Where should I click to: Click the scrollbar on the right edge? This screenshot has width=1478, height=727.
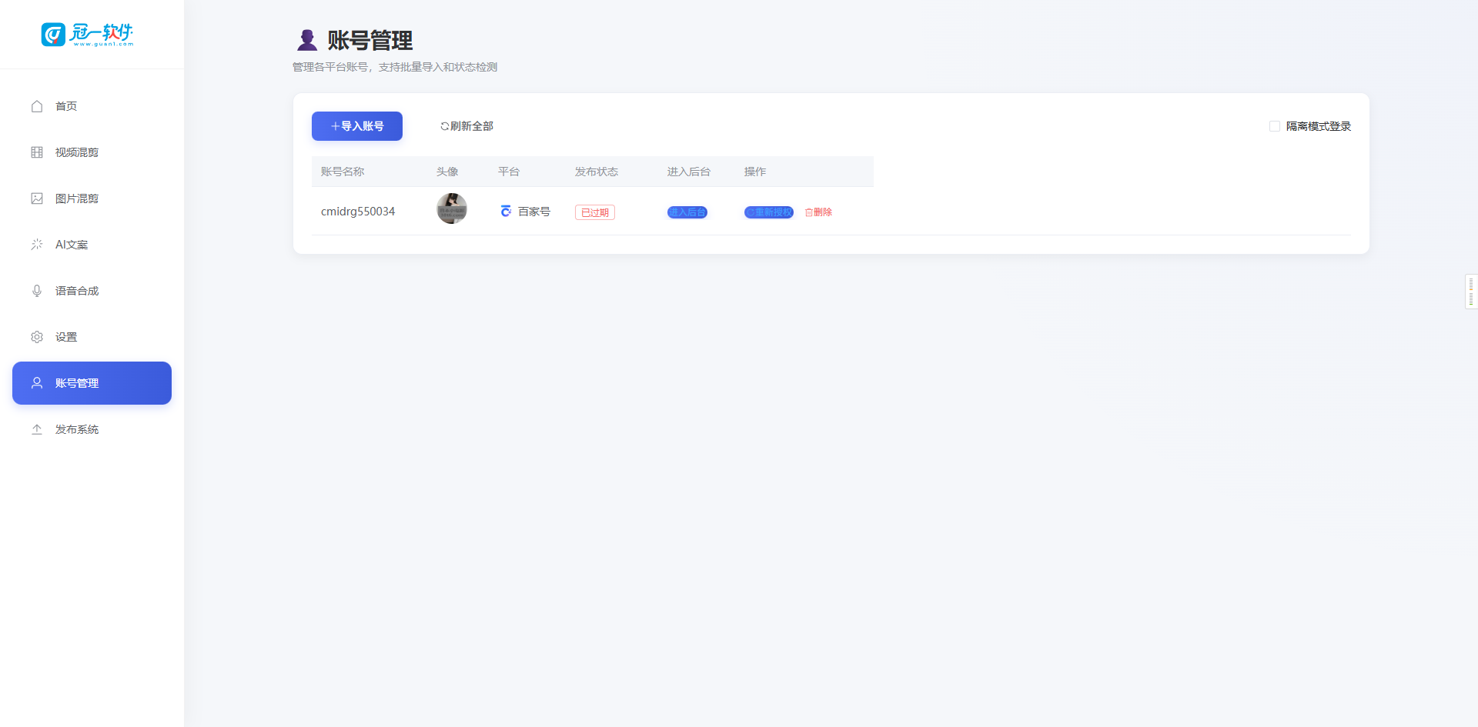tap(1473, 292)
